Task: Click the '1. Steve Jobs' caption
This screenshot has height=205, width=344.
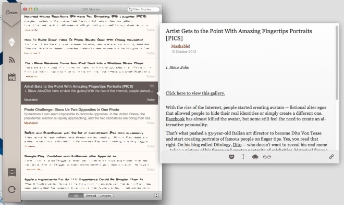Action: point(177,68)
